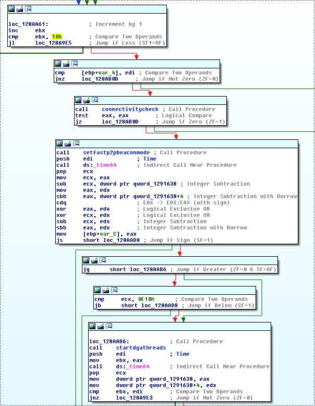Click the highlighted 10h operand
The image size is (315, 406).
(x=56, y=37)
